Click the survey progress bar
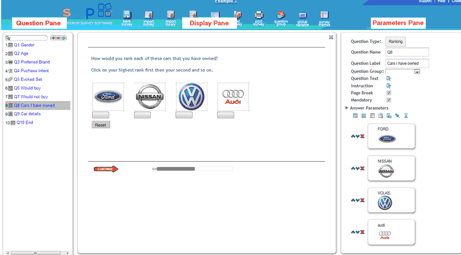Screen dimensions: 461x255 192,169
